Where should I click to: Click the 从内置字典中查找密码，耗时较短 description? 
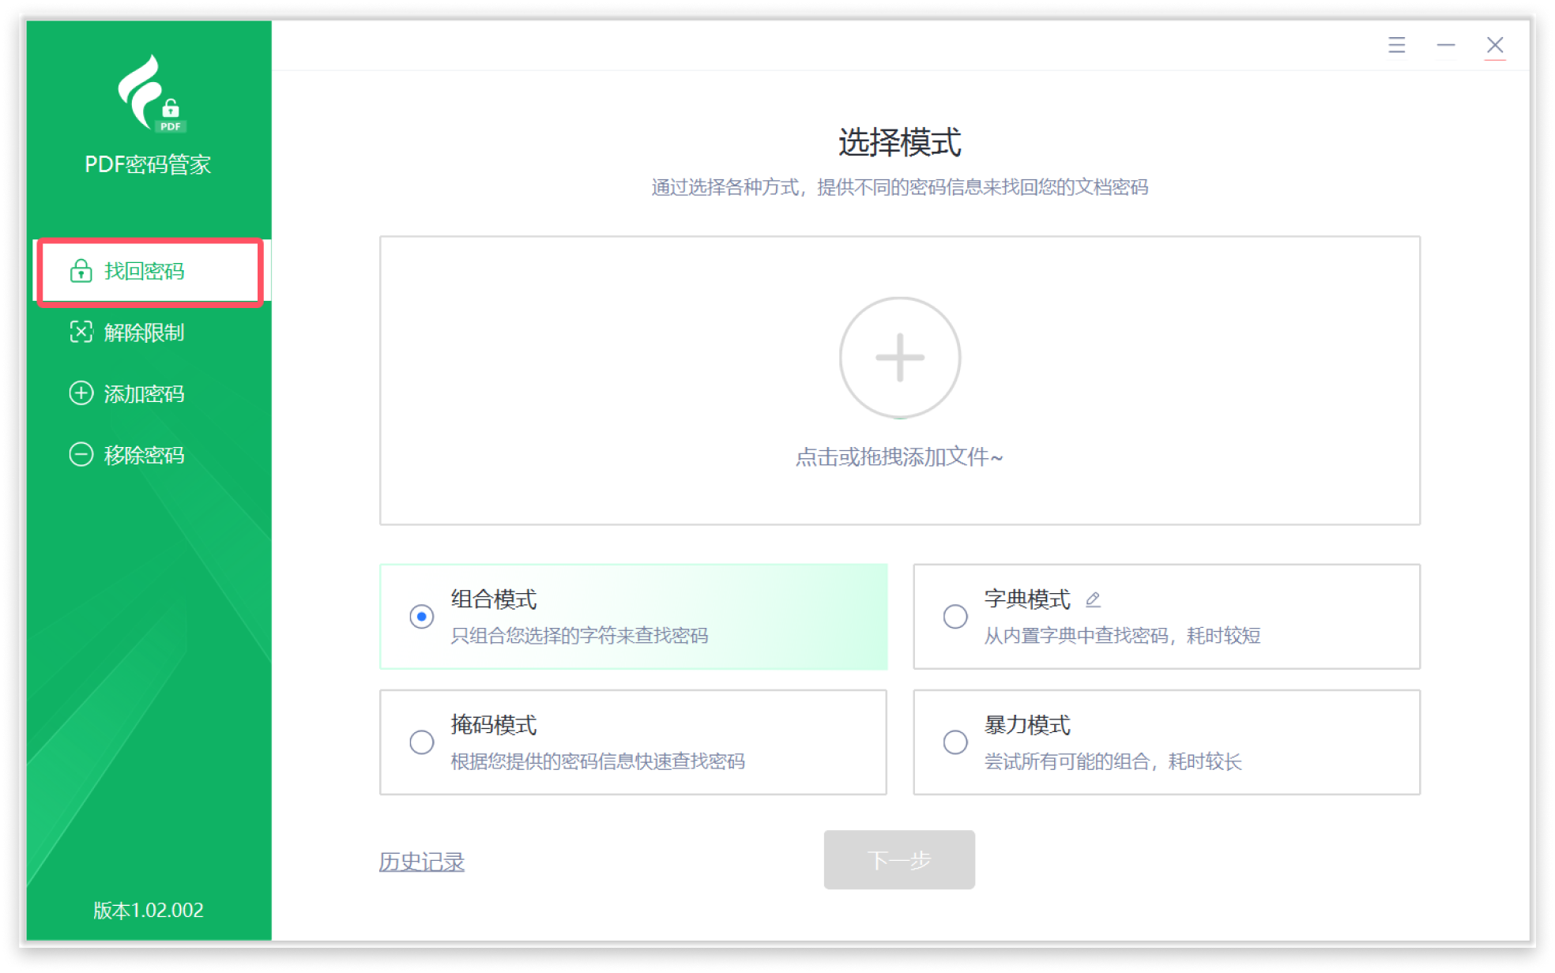(x=1122, y=636)
